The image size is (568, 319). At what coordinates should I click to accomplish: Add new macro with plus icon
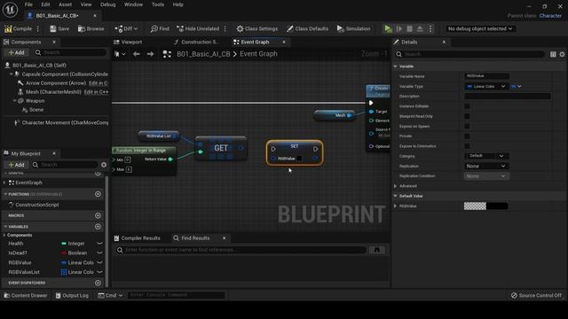tap(98, 215)
